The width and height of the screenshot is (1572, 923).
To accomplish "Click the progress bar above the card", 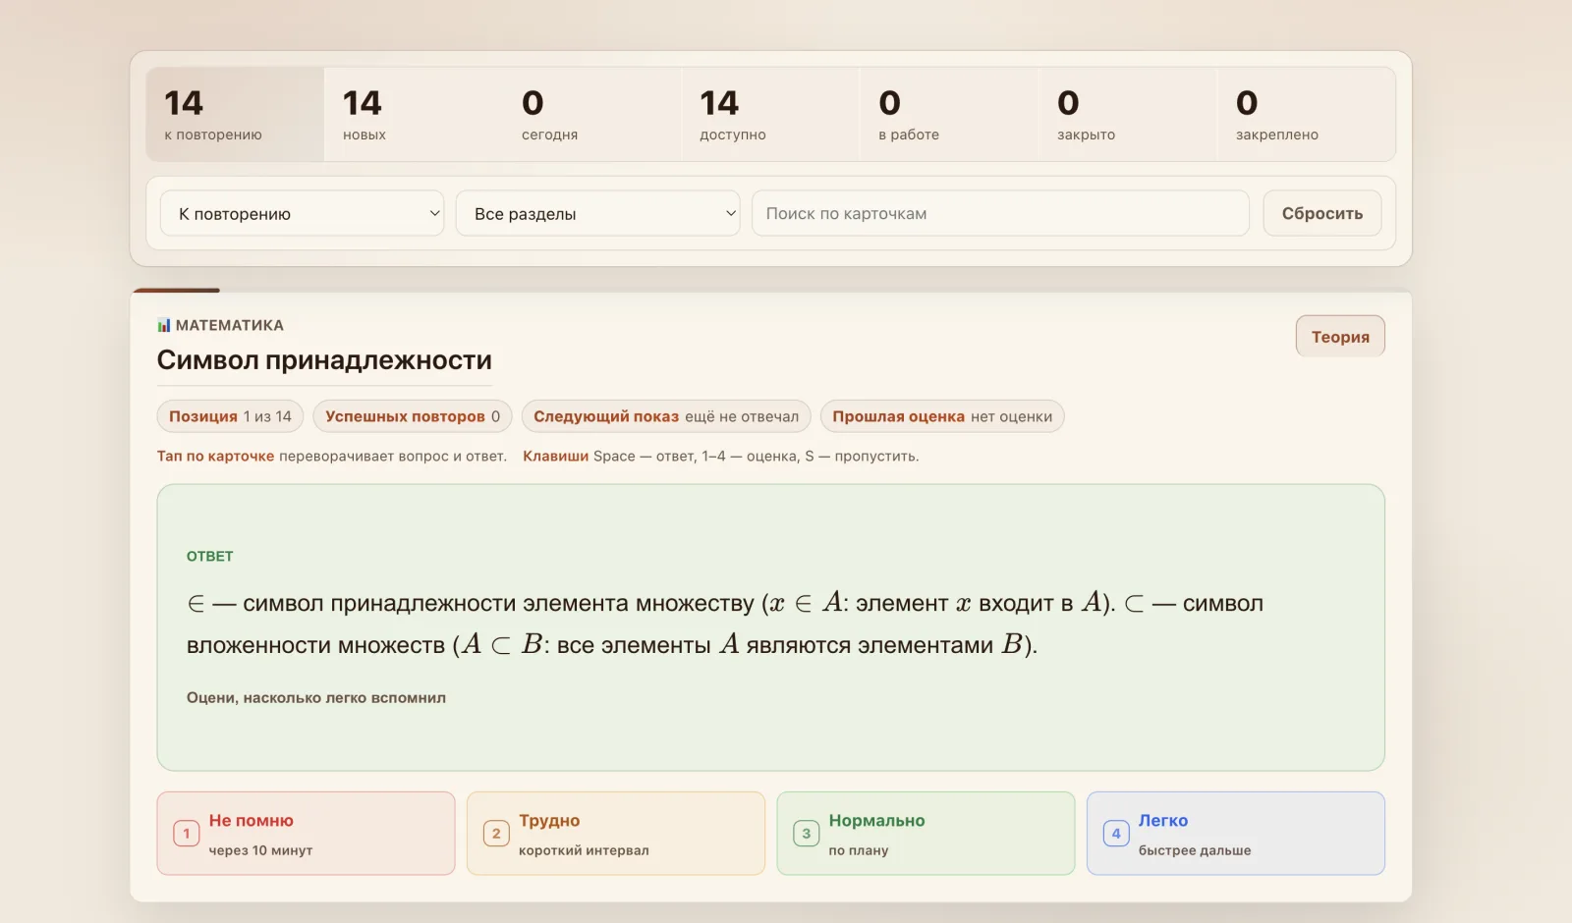I will pos(771,291).
